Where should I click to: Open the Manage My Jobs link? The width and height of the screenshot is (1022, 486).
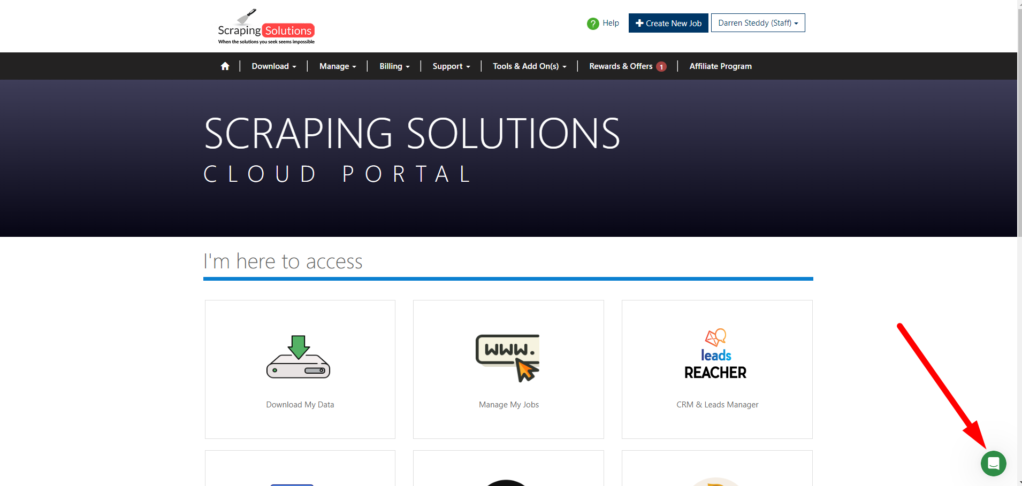point(509,405)
